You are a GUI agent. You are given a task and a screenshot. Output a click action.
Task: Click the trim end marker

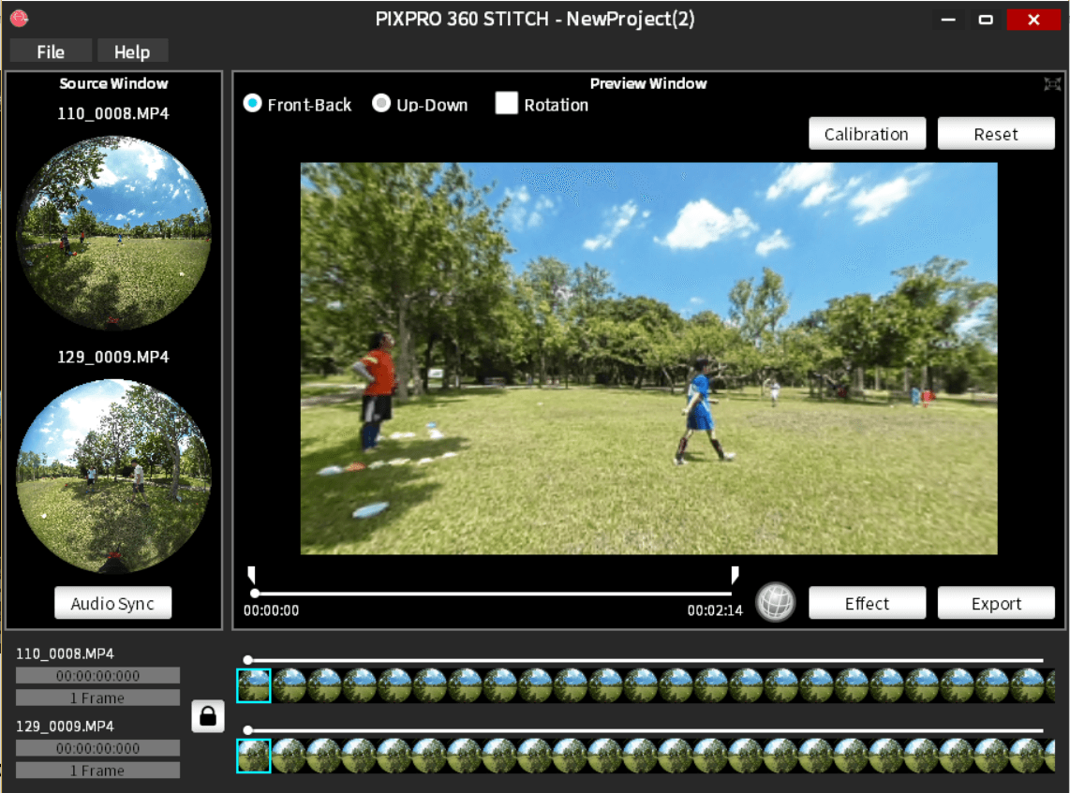(x=735, y=574)
